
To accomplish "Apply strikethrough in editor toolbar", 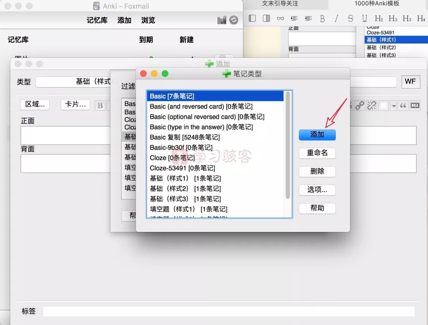I will tap(350, 19).
